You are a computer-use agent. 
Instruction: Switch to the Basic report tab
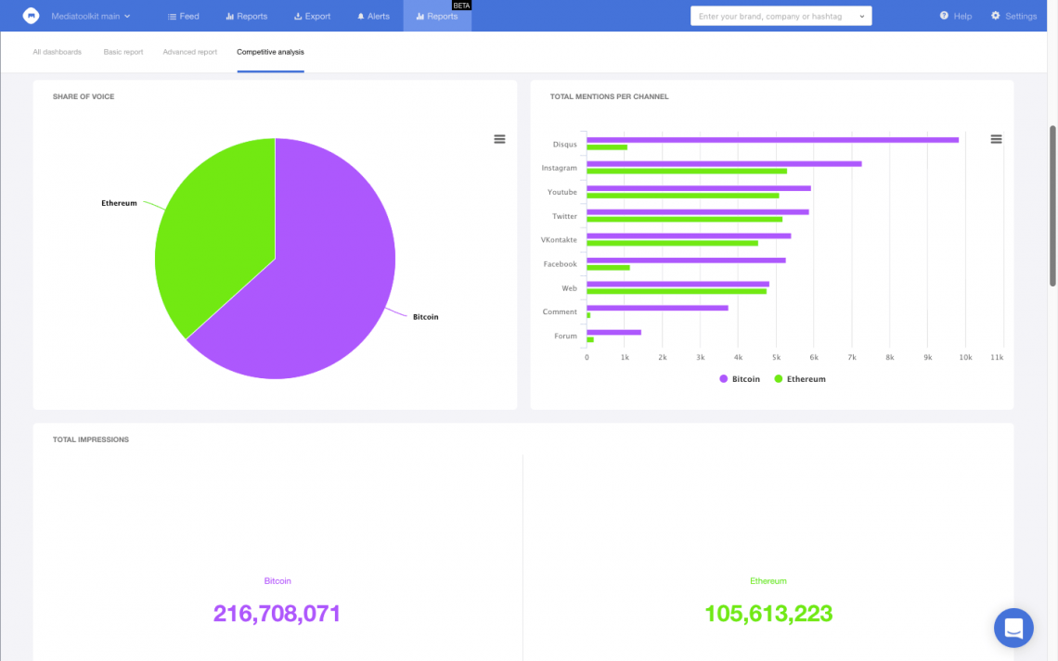coord(123,52)
